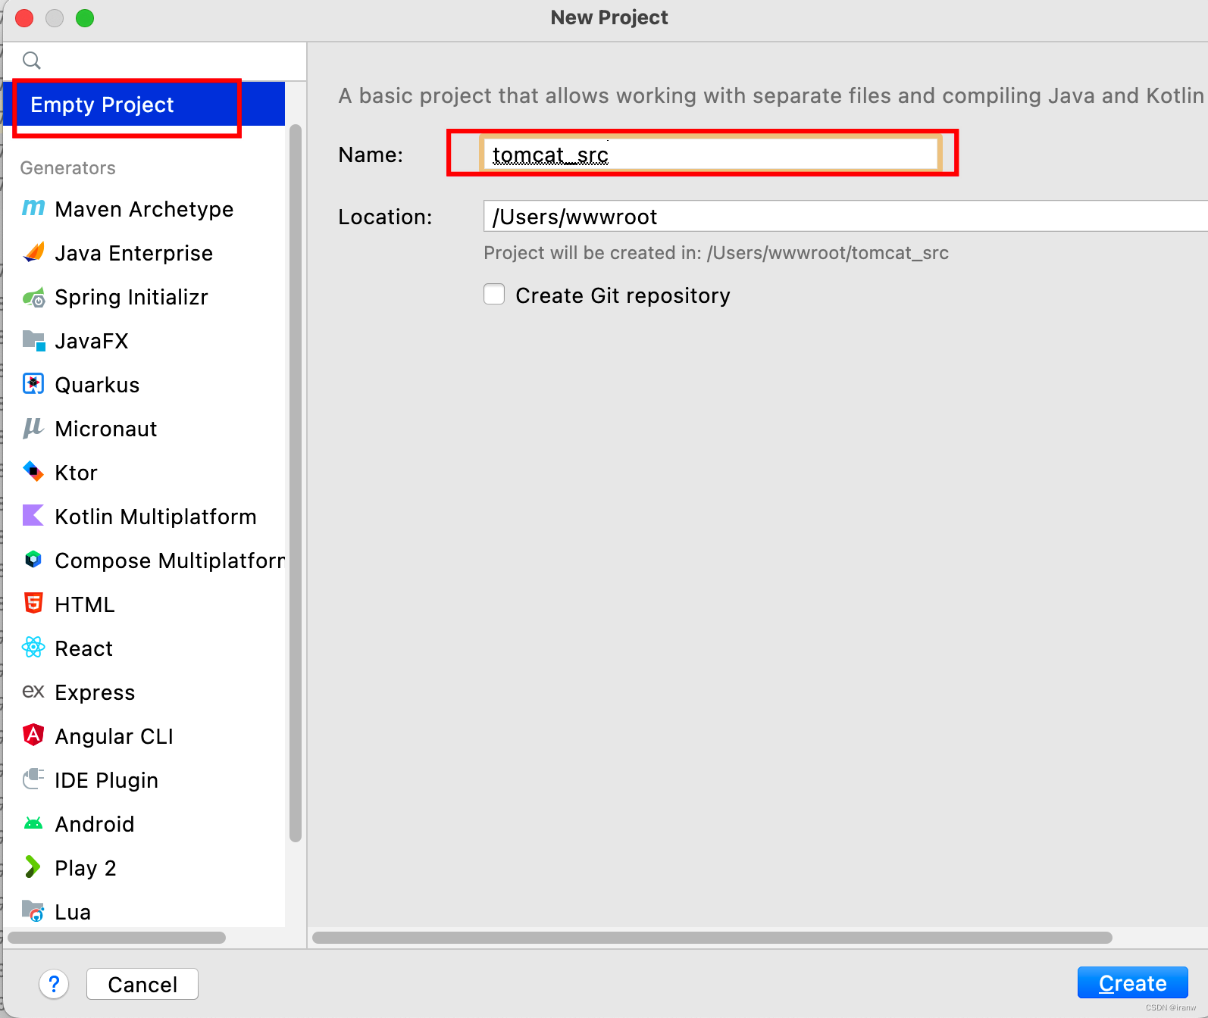Select Express generator label
This screenshot has height=1018, width=1208.
point(95,692)
